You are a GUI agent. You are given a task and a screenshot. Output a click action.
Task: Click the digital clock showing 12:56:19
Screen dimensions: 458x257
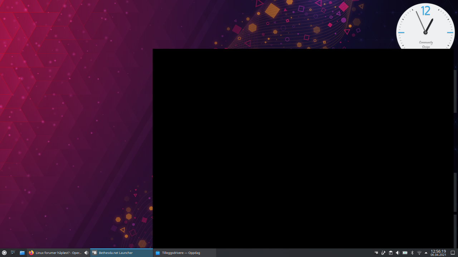point(438,253)
